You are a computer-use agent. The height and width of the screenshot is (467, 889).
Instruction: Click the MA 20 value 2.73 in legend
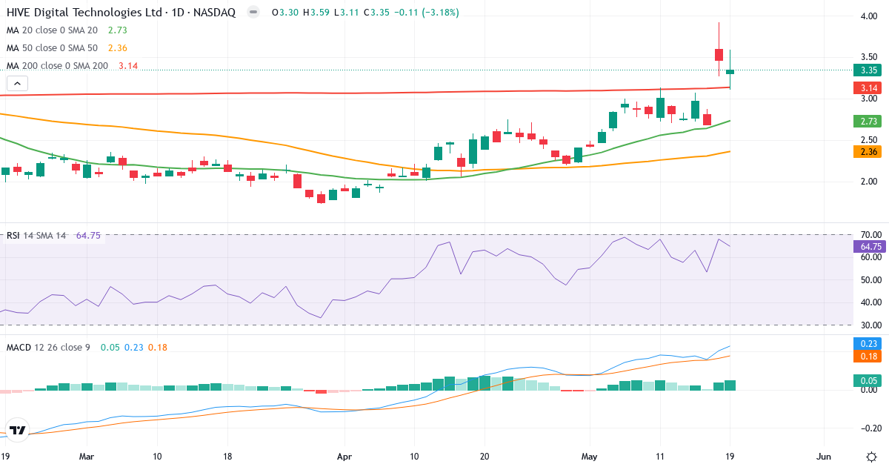click(x=118, y=30)
